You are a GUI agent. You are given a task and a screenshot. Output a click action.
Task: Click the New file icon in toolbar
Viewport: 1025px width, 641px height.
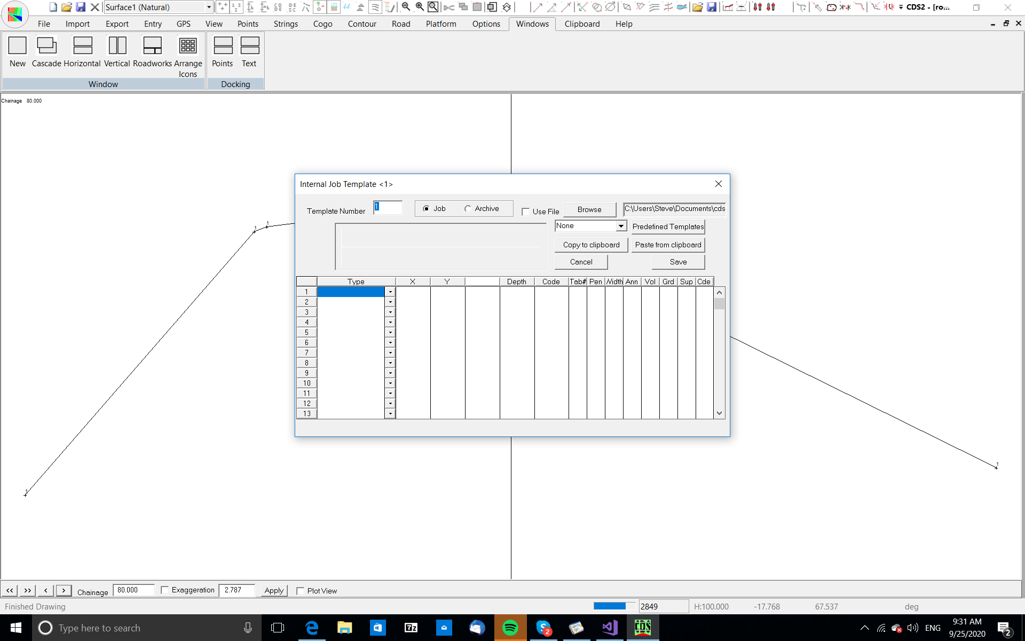53,7
